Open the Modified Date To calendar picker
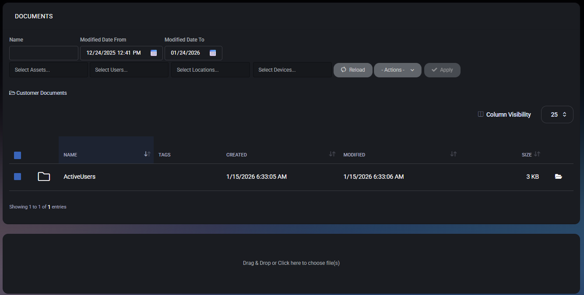The width and height of the screenshot is (584, 295). pos(213,53)
